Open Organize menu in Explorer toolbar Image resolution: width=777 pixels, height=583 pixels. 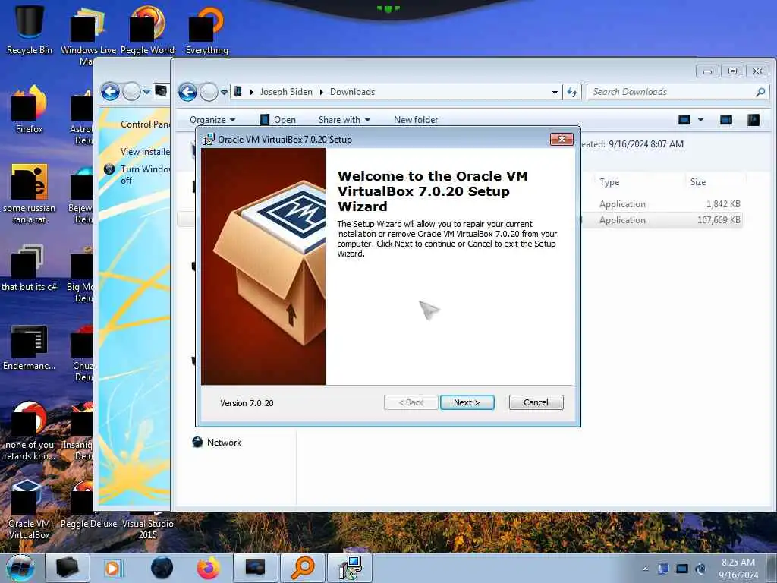tap(212, 120)
